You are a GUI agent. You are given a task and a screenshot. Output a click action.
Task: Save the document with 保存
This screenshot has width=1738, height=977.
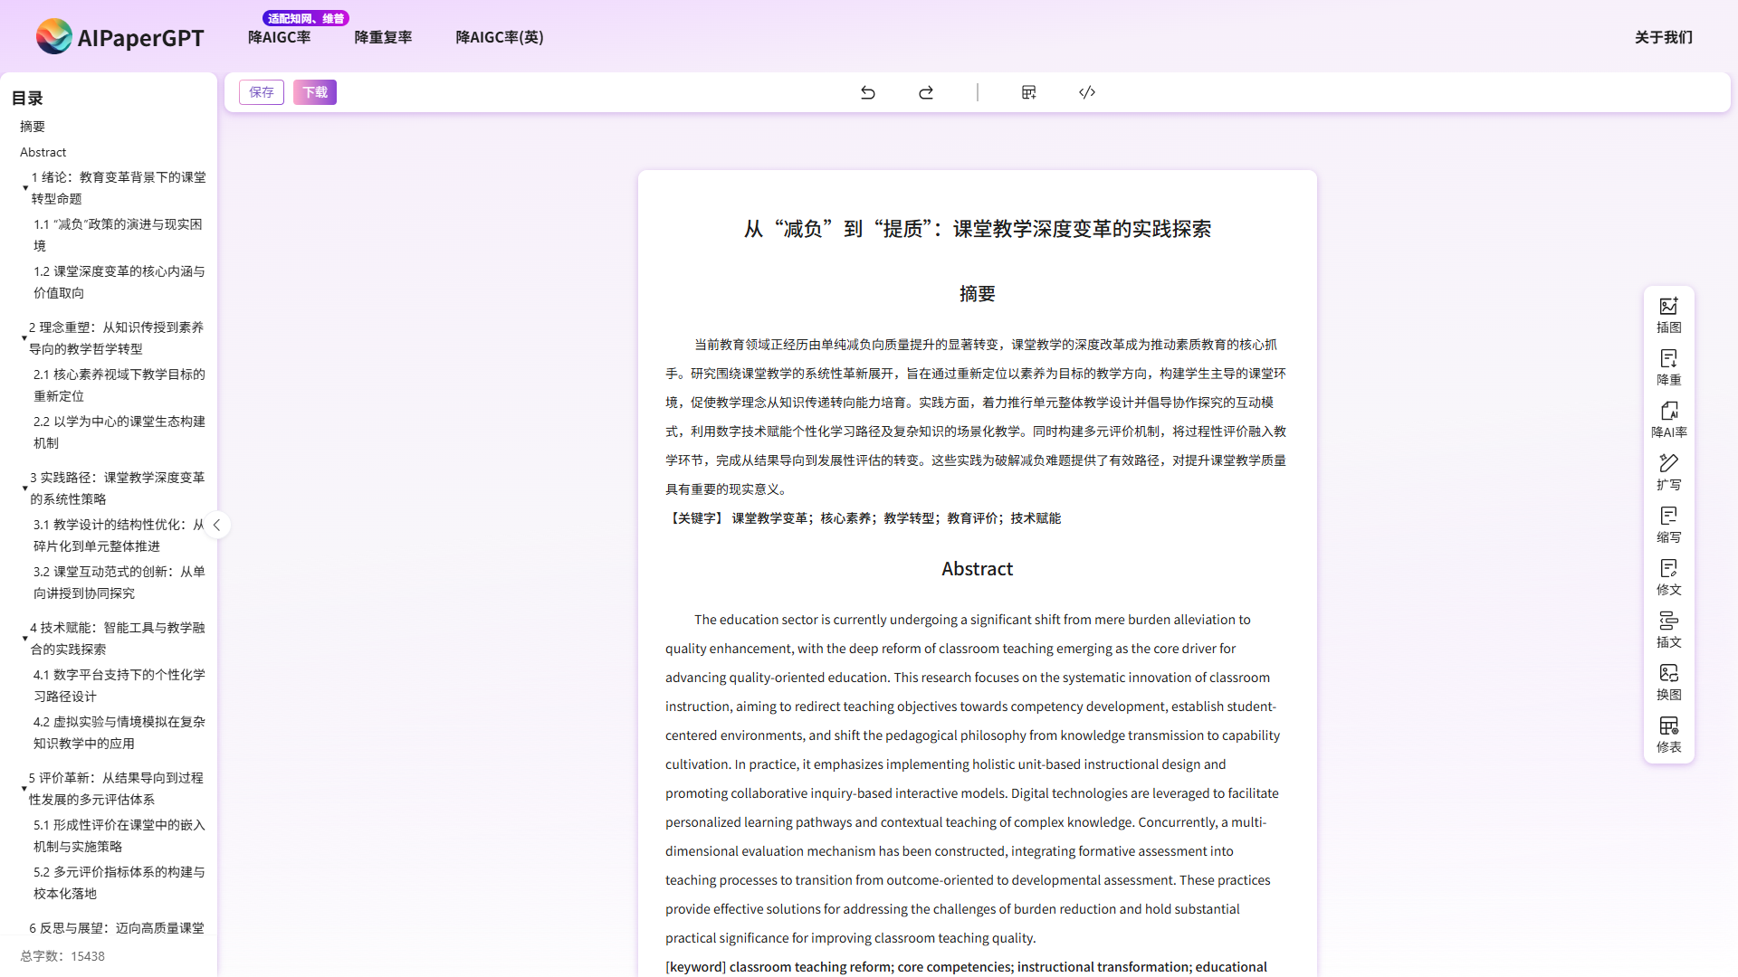pyautogui.click(x=261, y=92)
